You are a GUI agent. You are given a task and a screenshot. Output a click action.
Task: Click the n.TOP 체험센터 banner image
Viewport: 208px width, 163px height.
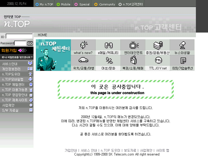tap(53, 55)
